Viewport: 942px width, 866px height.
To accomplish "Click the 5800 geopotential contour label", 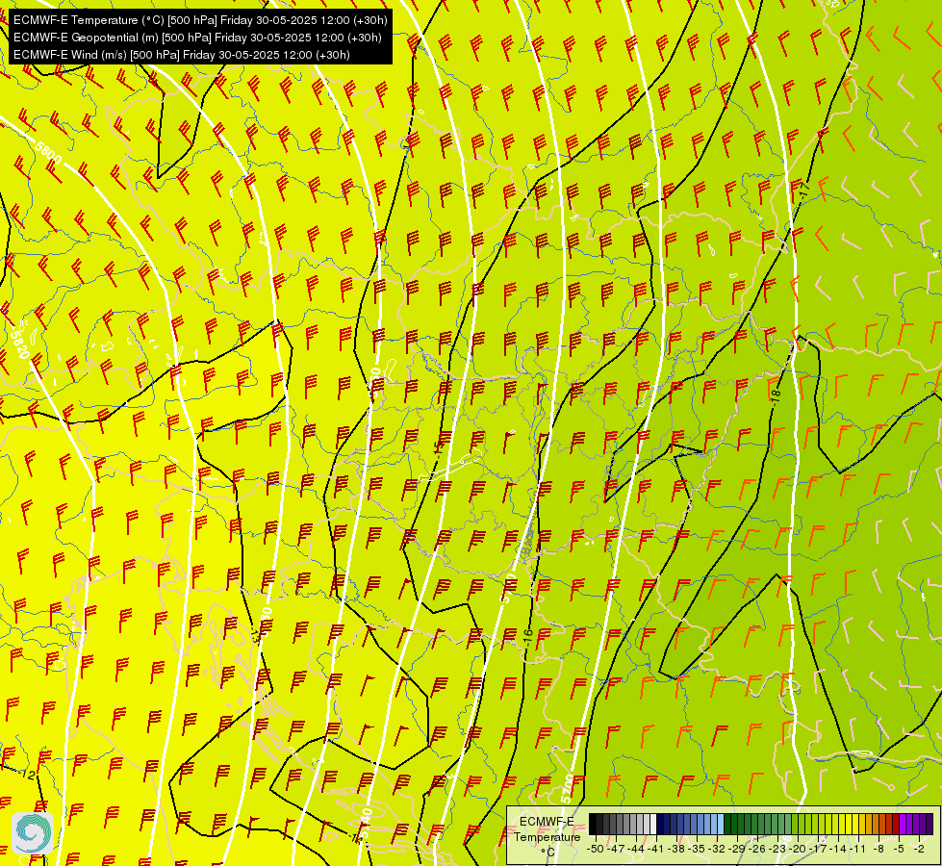I will click(x=48, y=154).
